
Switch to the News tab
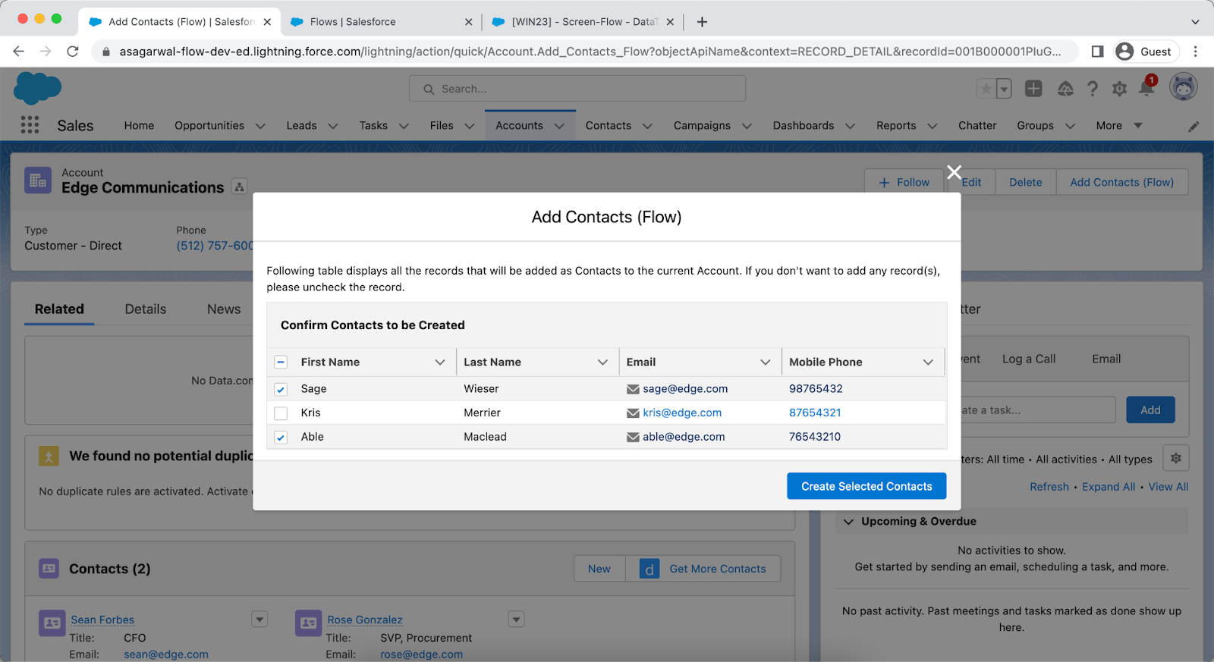click(x=224, y=309)
